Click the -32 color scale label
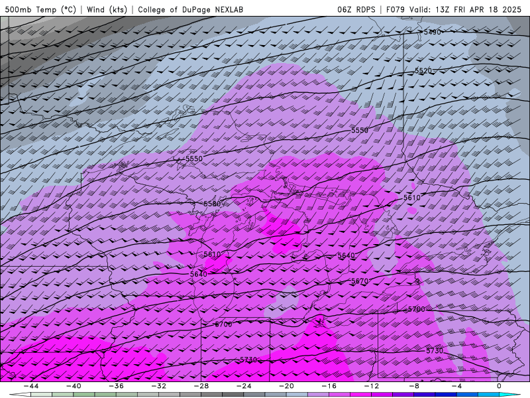The image size is (530, 398). point(158,386)
